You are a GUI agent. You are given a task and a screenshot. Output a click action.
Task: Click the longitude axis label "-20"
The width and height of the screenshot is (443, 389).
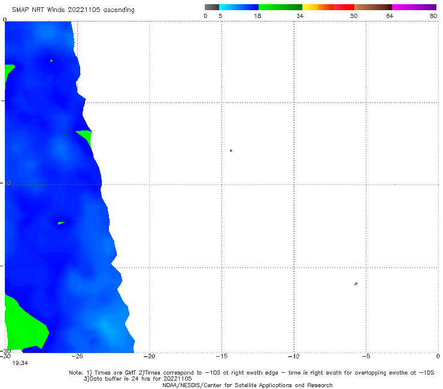point(149,356)
